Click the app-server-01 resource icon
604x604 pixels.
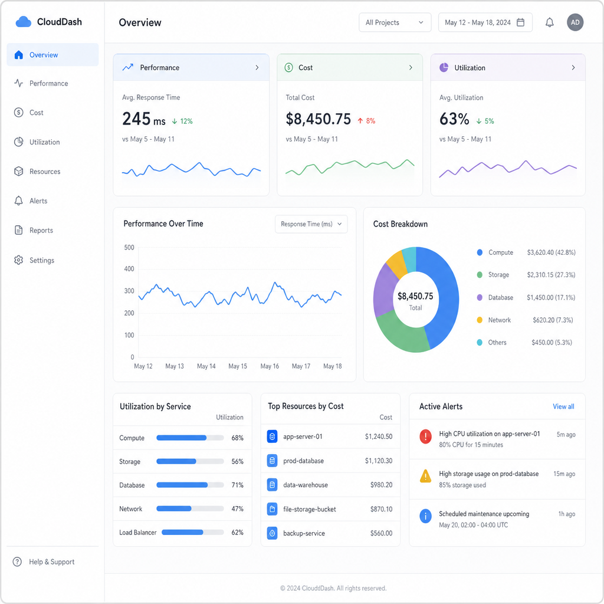click(x=273, y=436)
